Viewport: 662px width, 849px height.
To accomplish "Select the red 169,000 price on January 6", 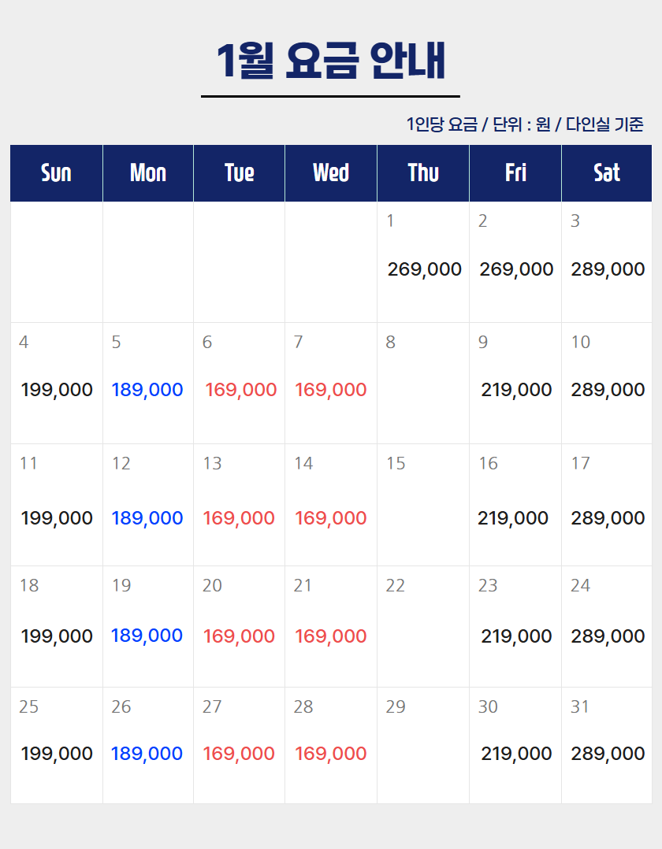I will (x=240, y=390).
